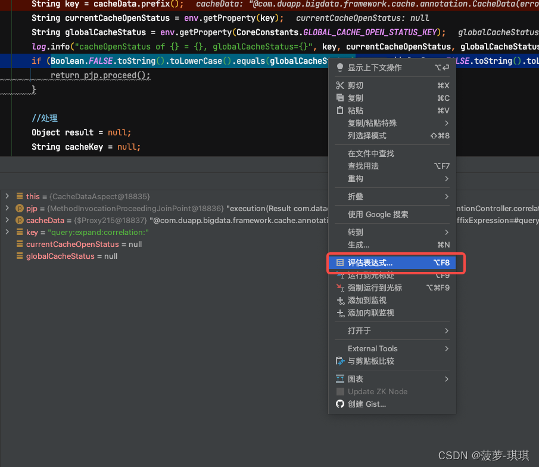Click the add inline watch icon
This screenshot has height=467, width=539.
click(x=340, y=313)
